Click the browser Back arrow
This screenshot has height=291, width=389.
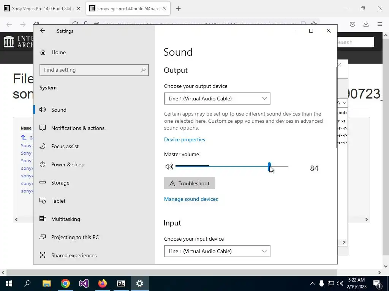pos(9,24)
